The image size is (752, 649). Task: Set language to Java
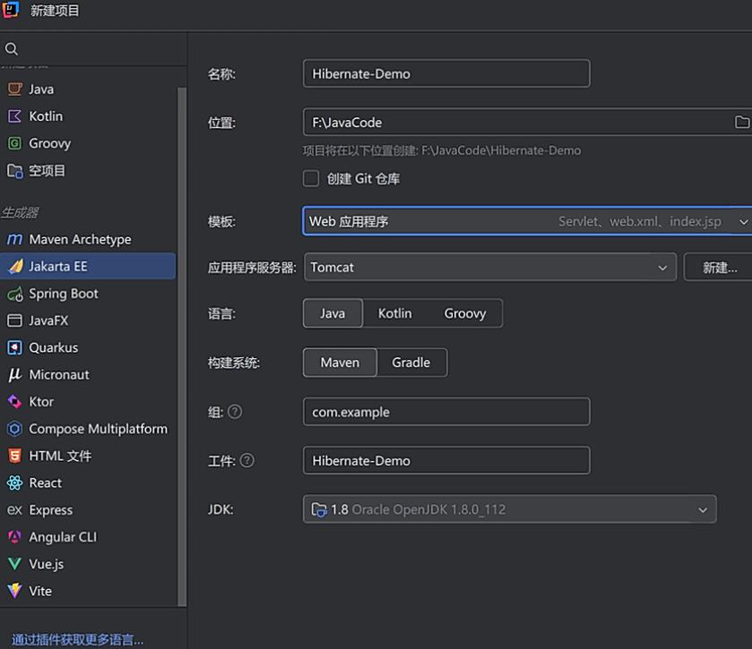[x=333, y=313]
